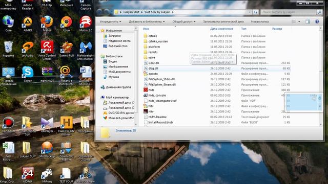The image size is (328, 184).
Task: Open Music library in the sidebar
Action: tap(114, 77)
